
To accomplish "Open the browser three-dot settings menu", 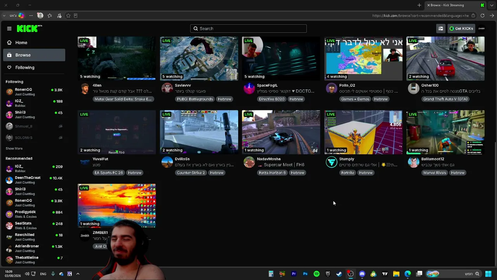I will [x=31, y=16].
